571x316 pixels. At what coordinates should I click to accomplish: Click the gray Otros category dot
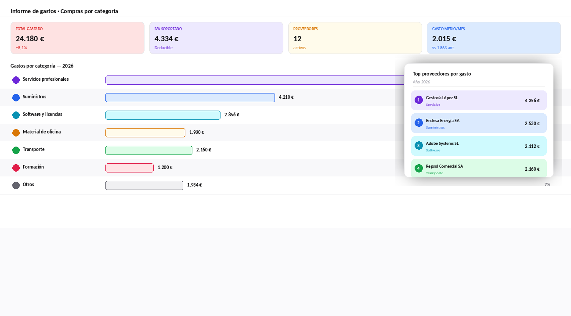[x=16, y=185]
